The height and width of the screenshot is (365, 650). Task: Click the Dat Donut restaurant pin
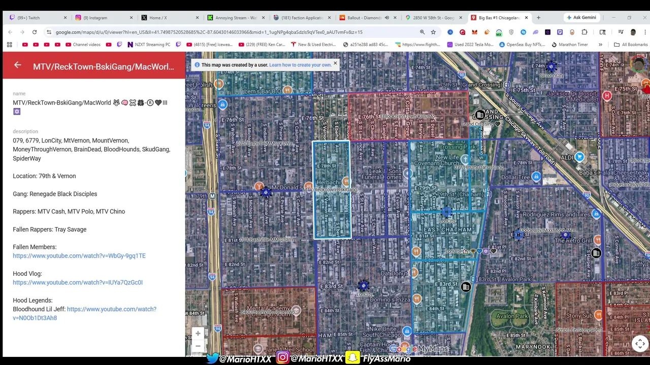(x=414, y=273)
